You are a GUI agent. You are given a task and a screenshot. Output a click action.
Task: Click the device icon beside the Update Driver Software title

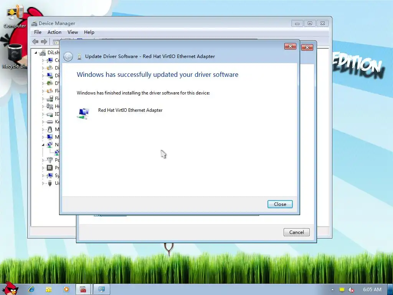[x=79, y=56]
